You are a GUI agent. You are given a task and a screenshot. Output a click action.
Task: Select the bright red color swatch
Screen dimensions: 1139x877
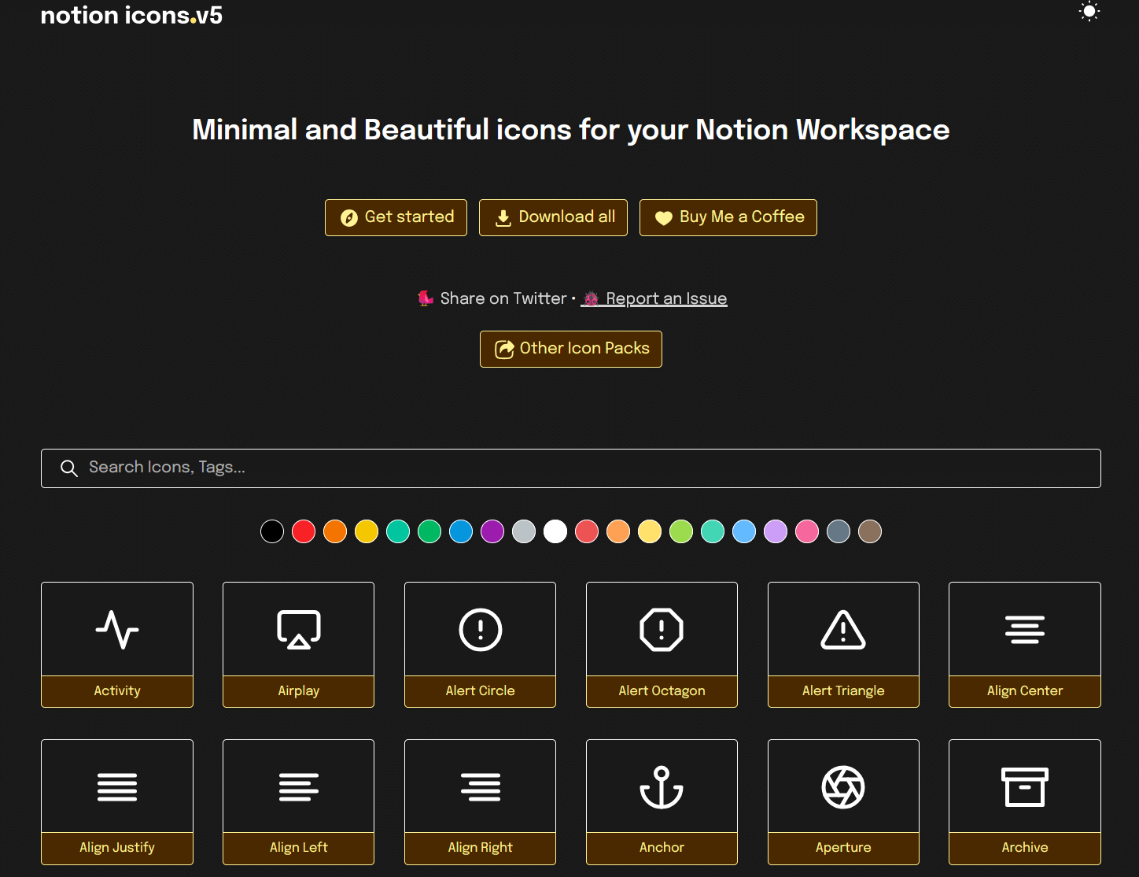[x=304, y=531]
